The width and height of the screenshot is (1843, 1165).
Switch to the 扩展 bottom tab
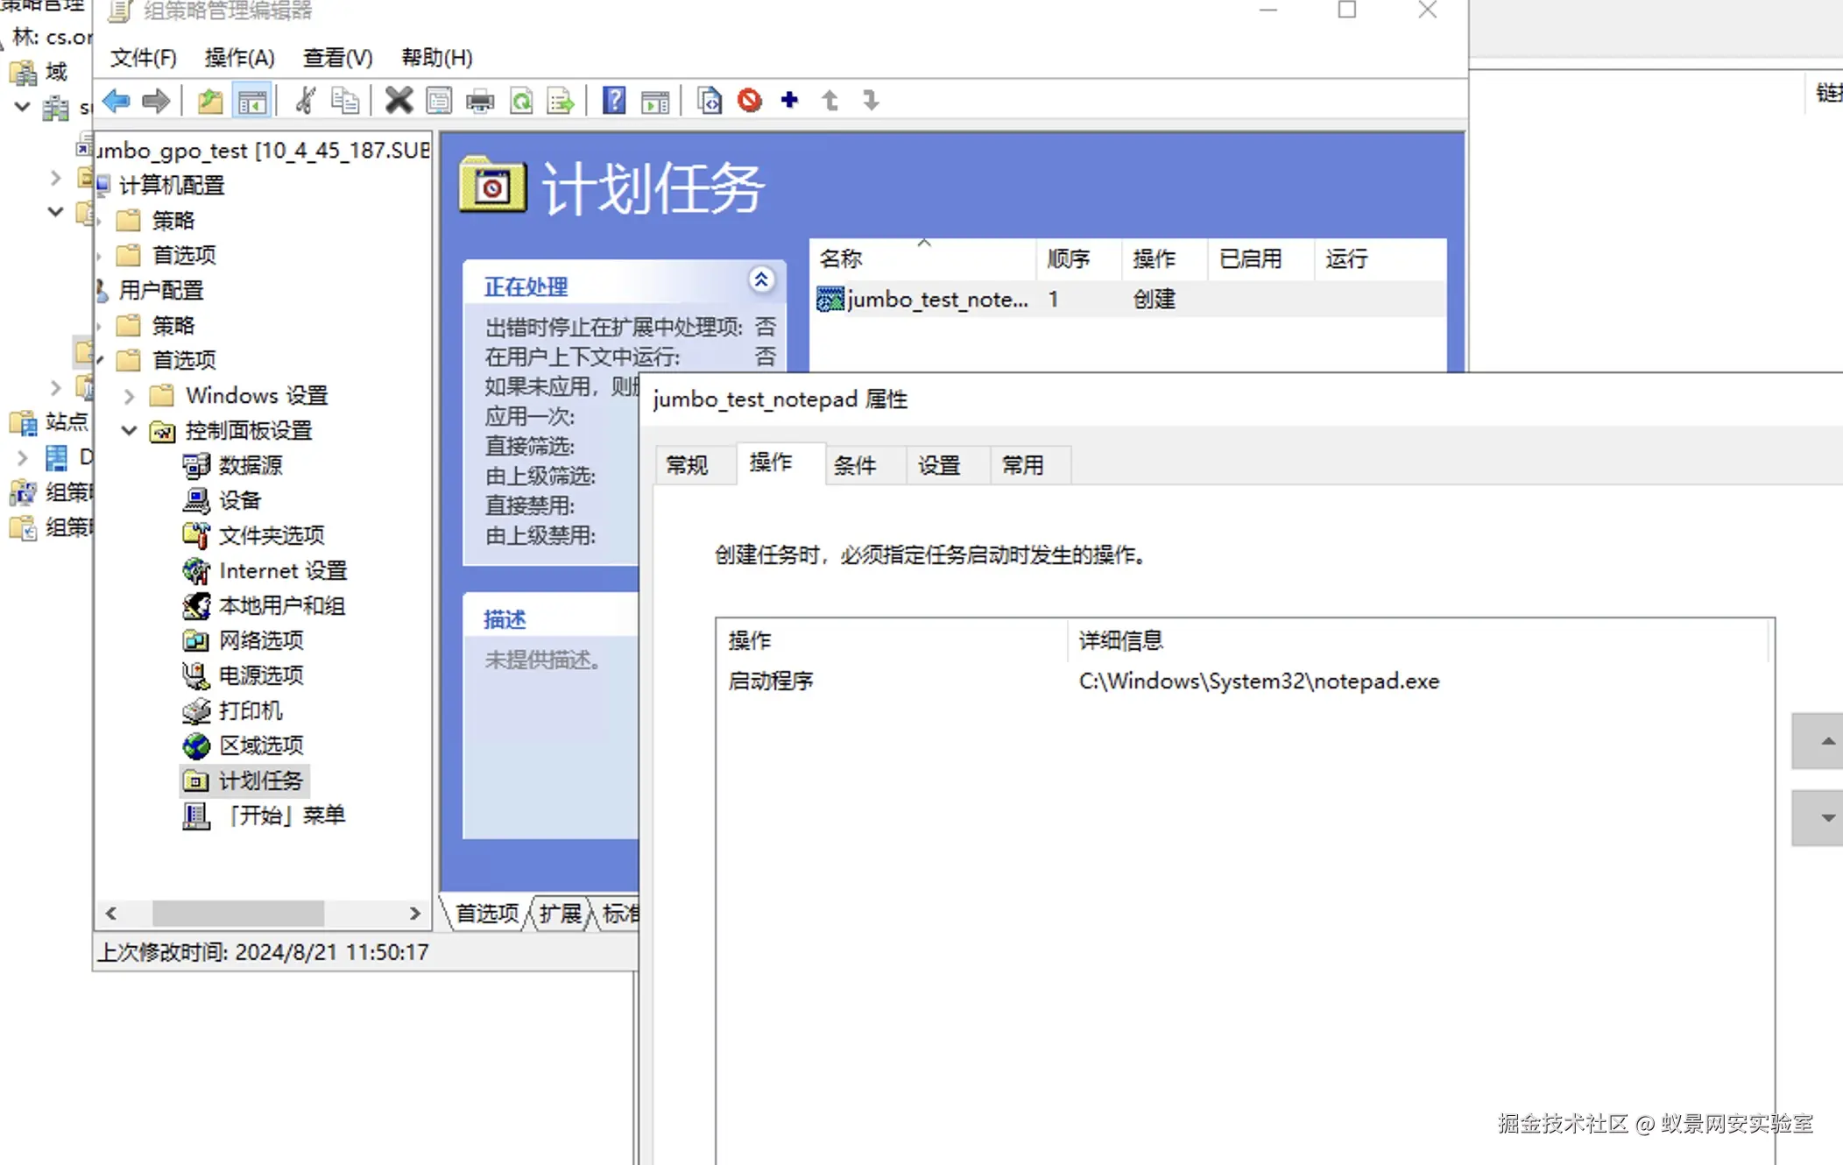(x=560, y=914)
